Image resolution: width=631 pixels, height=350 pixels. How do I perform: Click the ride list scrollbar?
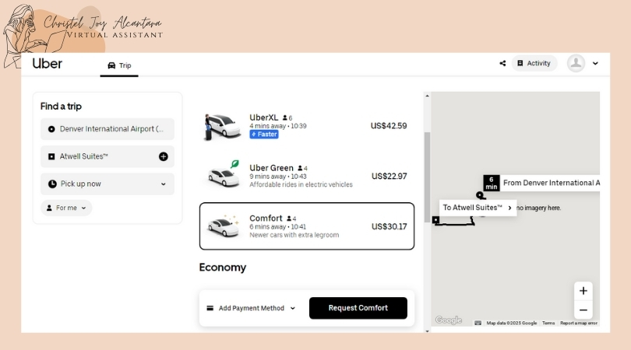[426, 177]
